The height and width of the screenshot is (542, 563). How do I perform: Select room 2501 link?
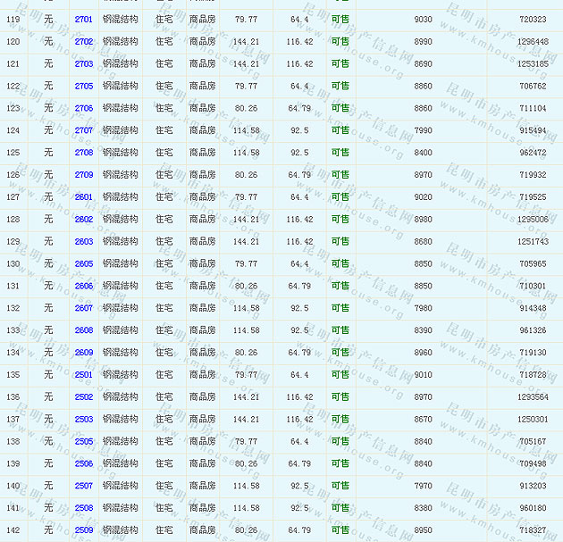[83, 375]
